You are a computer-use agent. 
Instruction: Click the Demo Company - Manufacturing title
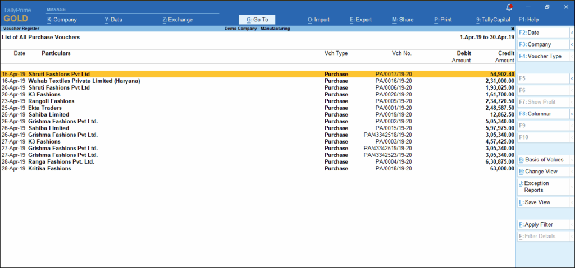click(x=257, y=29)
